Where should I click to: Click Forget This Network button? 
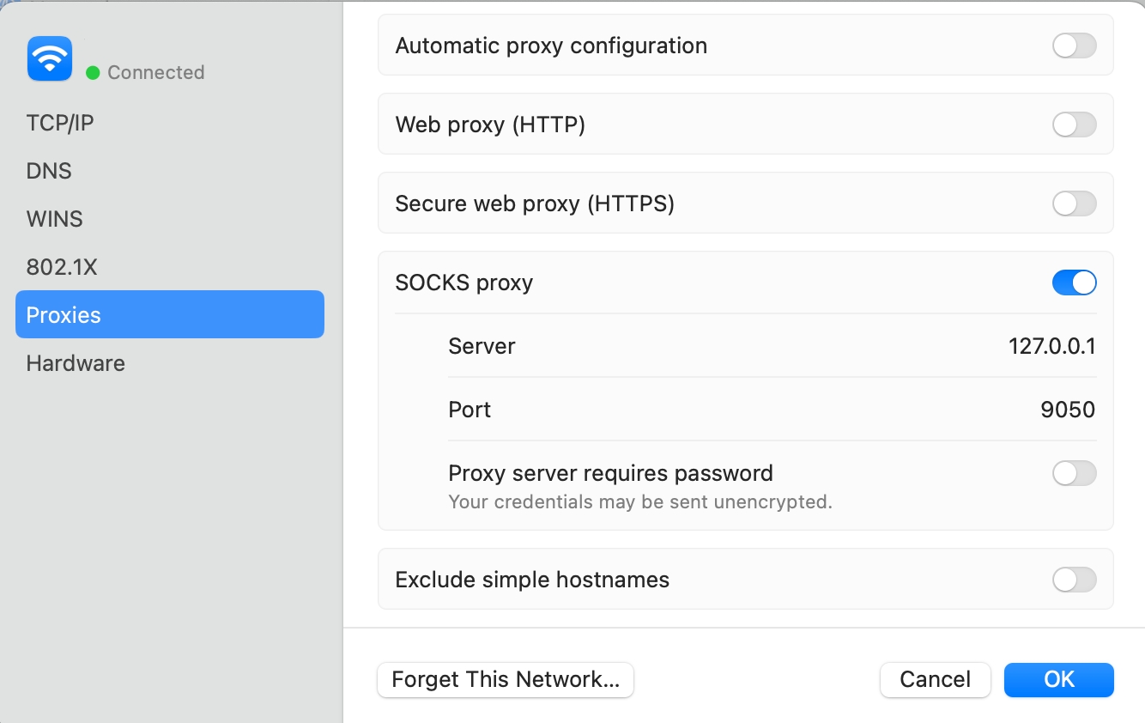[505, 680]
